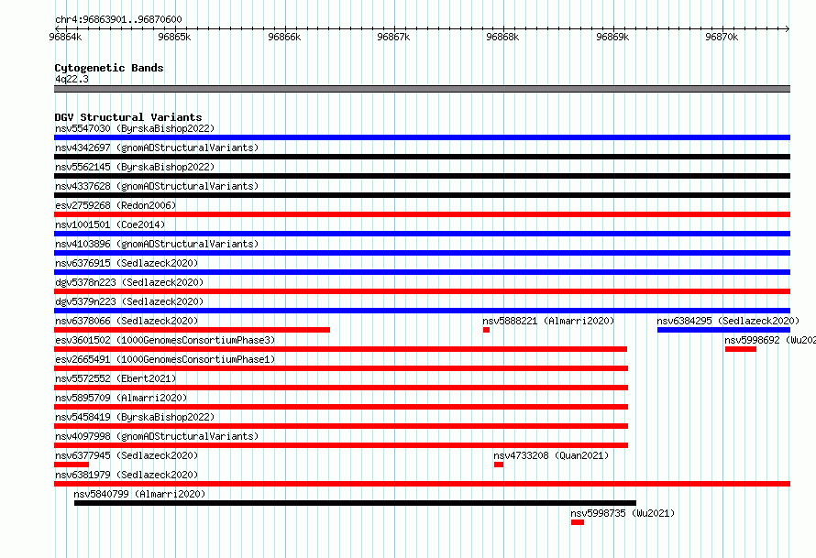Click the red bar under esv3601502

point(340,349)
